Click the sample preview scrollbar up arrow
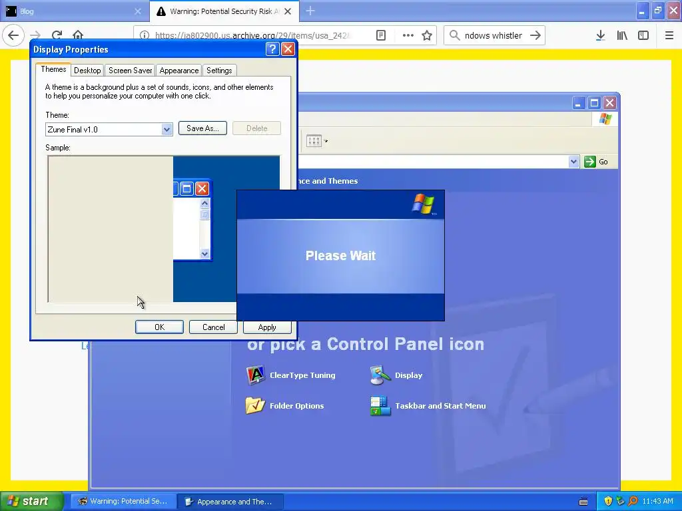 (x=204, y=203)
